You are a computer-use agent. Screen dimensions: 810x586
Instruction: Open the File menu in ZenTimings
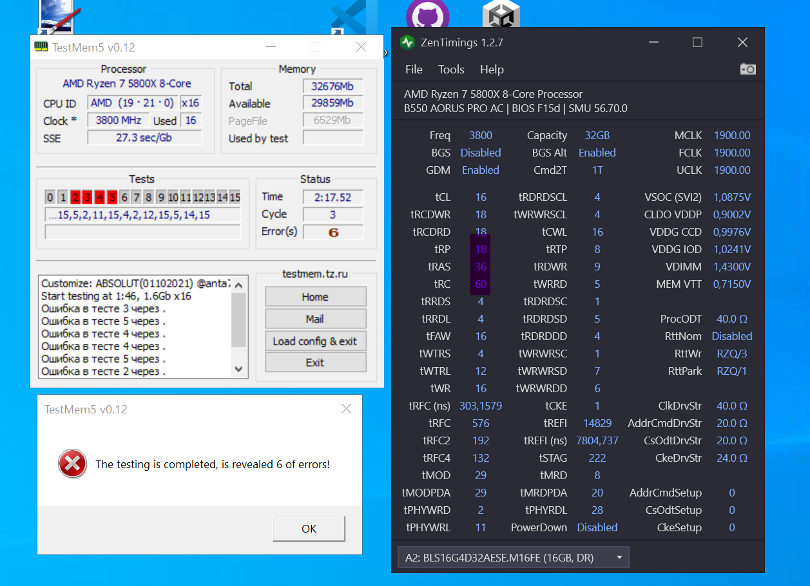click(414, 70)
